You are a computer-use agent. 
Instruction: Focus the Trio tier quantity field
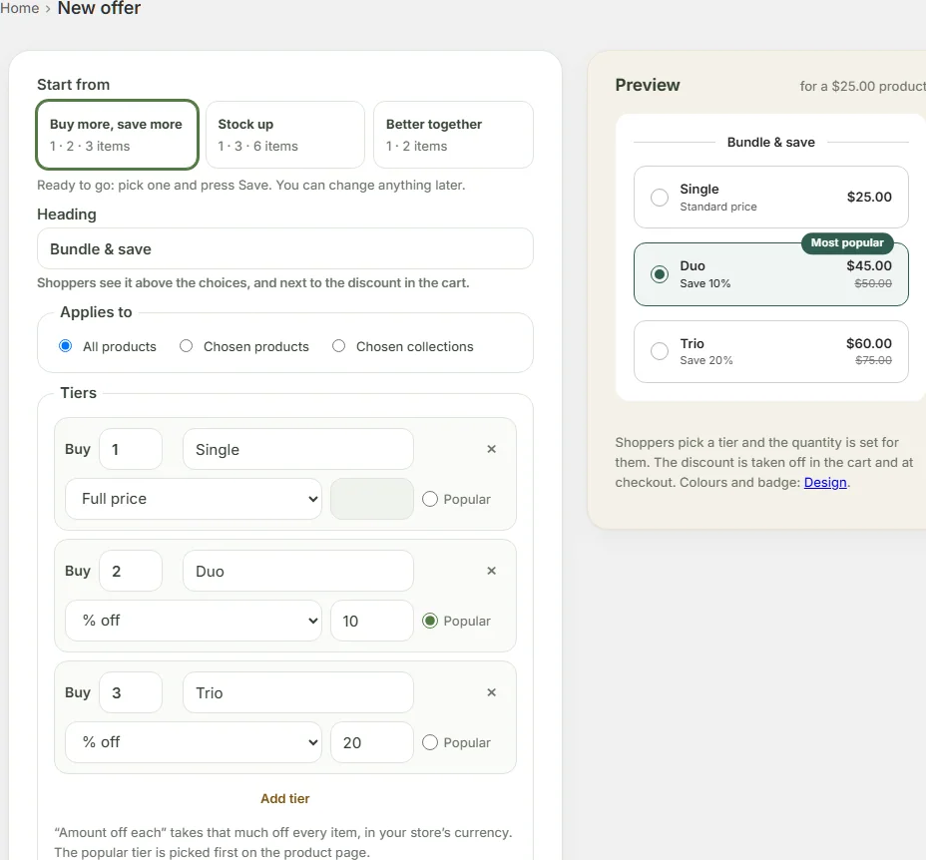(131, 692)
